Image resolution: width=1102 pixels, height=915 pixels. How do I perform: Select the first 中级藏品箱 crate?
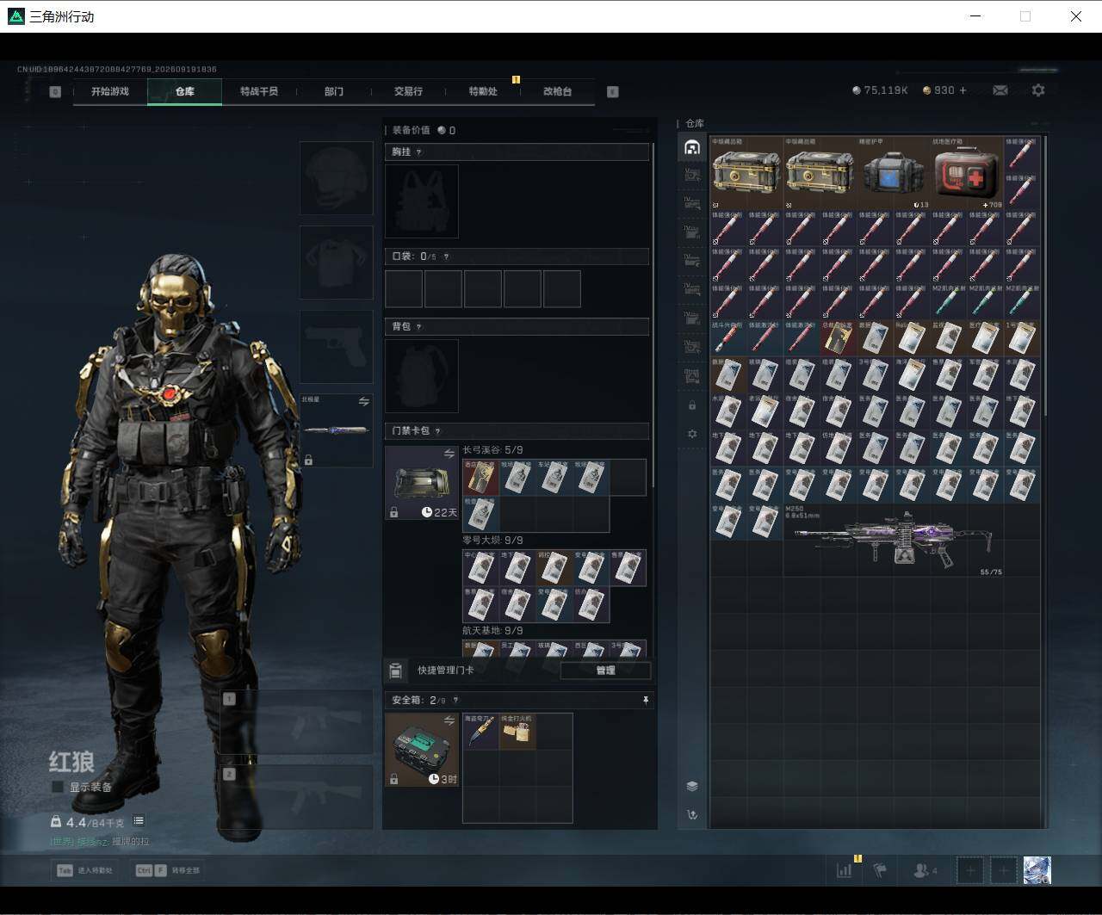(x=746, y=173)
